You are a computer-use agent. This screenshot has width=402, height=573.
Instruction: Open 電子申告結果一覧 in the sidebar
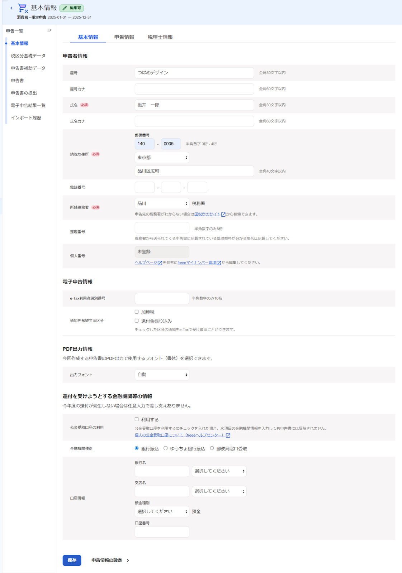[28, 105]
